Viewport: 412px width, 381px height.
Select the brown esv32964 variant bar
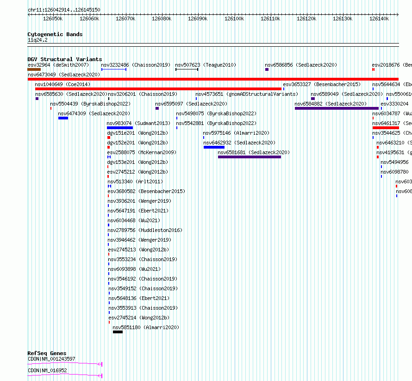click(x=34, y=69)
